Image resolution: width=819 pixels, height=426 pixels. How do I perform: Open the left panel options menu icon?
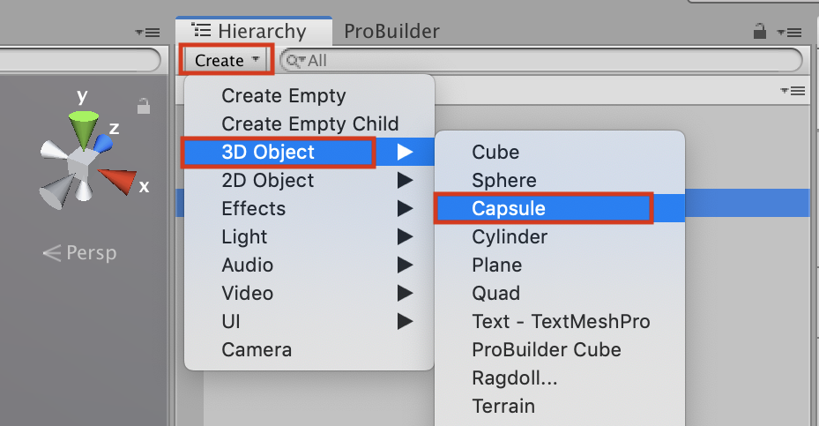147,32
